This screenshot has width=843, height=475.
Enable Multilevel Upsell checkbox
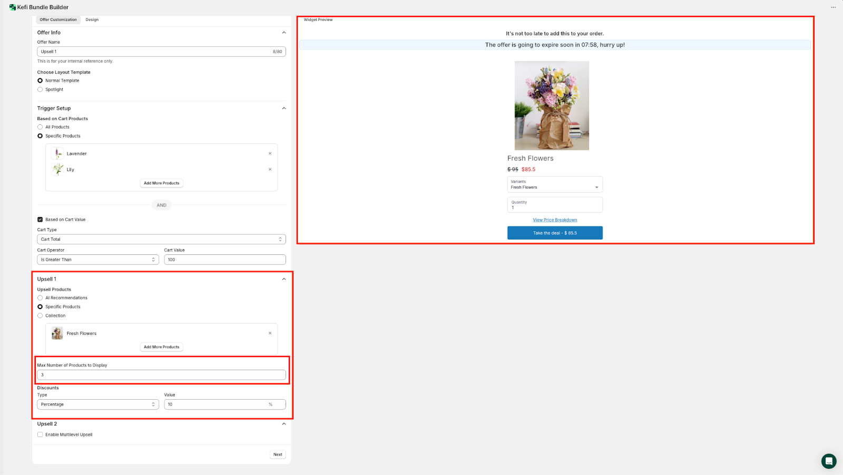(40, 435)
